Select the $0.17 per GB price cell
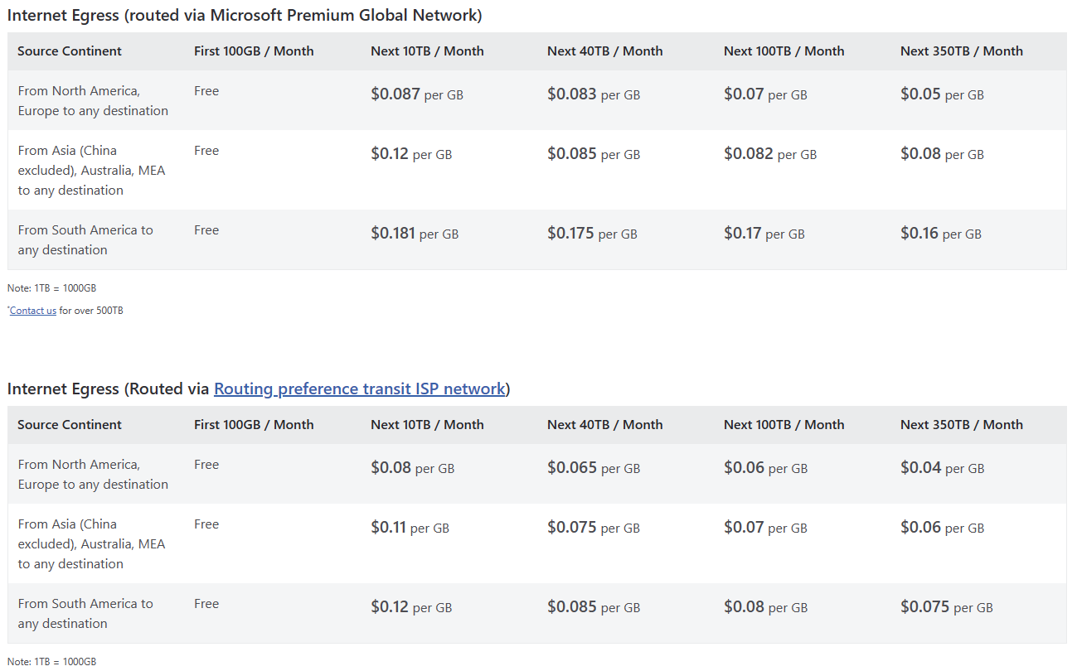Image resolution: width=1077 pixels, height=671 pixels. 764,234
